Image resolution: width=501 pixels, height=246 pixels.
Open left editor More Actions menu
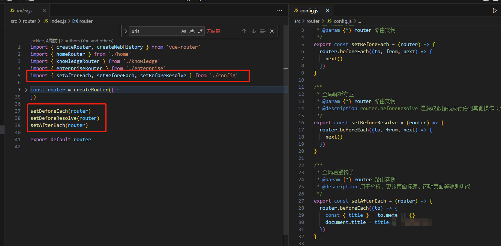(280, 10)
